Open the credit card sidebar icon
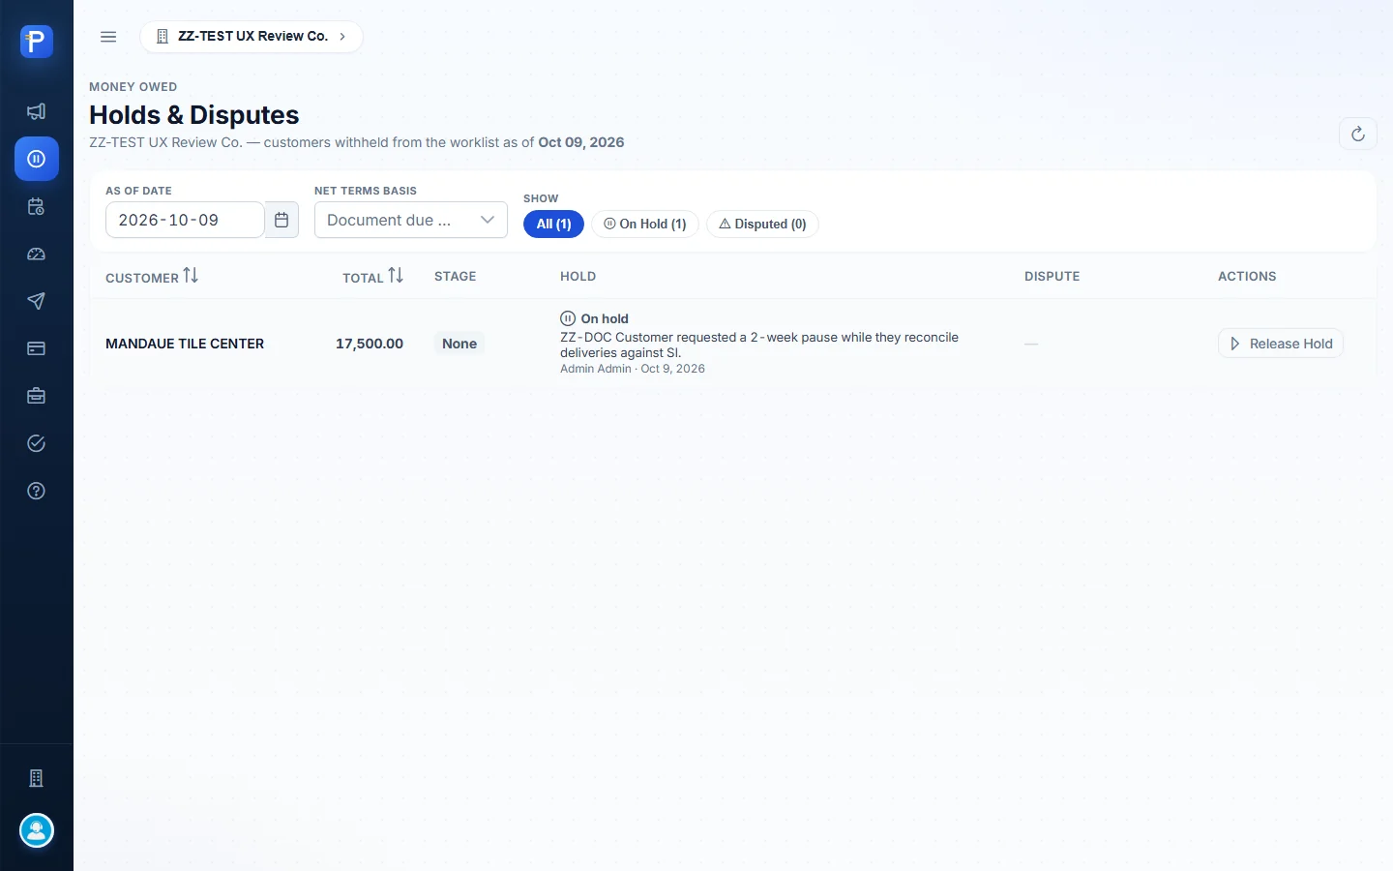Image resolution: width=1393 pixels, height=871 pixels. tap(37, 348)
